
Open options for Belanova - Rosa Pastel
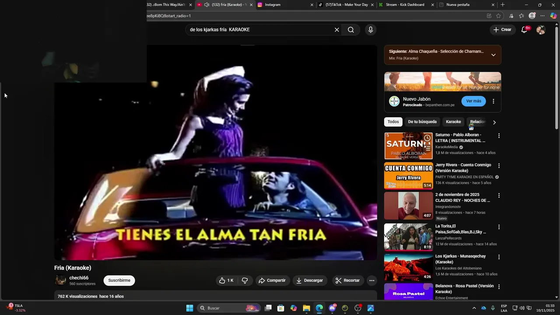point(499,287)
